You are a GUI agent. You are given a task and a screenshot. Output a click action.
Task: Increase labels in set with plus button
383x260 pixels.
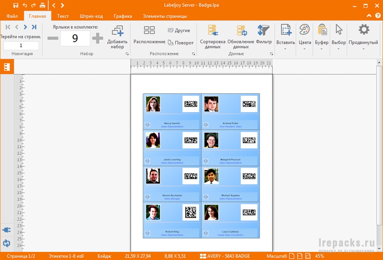[x=97, y=39]
